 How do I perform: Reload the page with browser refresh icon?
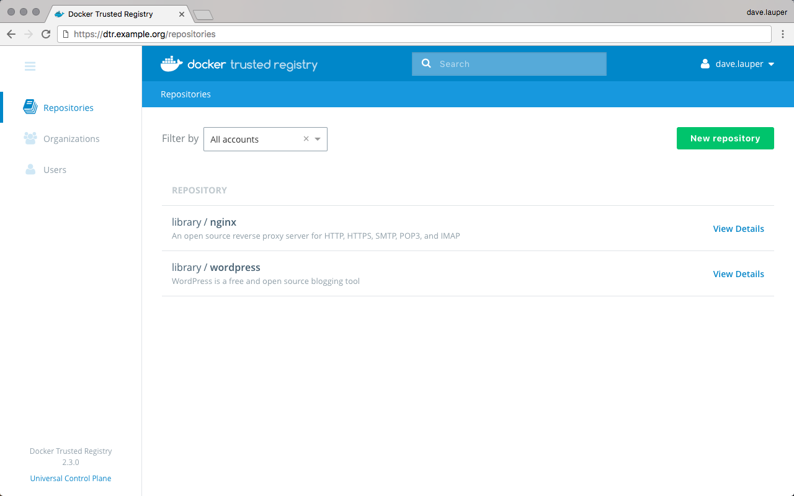click(46, 34)
